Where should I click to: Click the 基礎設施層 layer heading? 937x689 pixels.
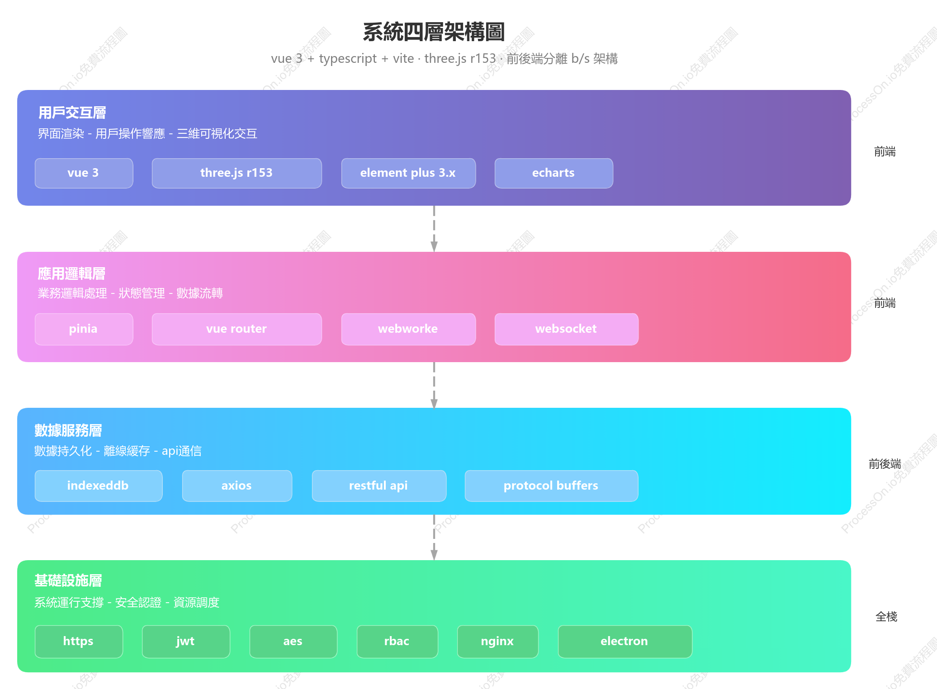[68, 580]
